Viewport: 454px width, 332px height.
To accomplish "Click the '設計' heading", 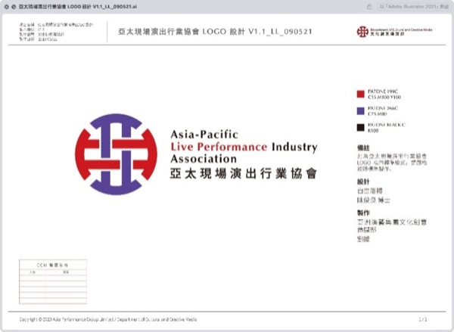I will pyautogui.click(x=363, y=182).
